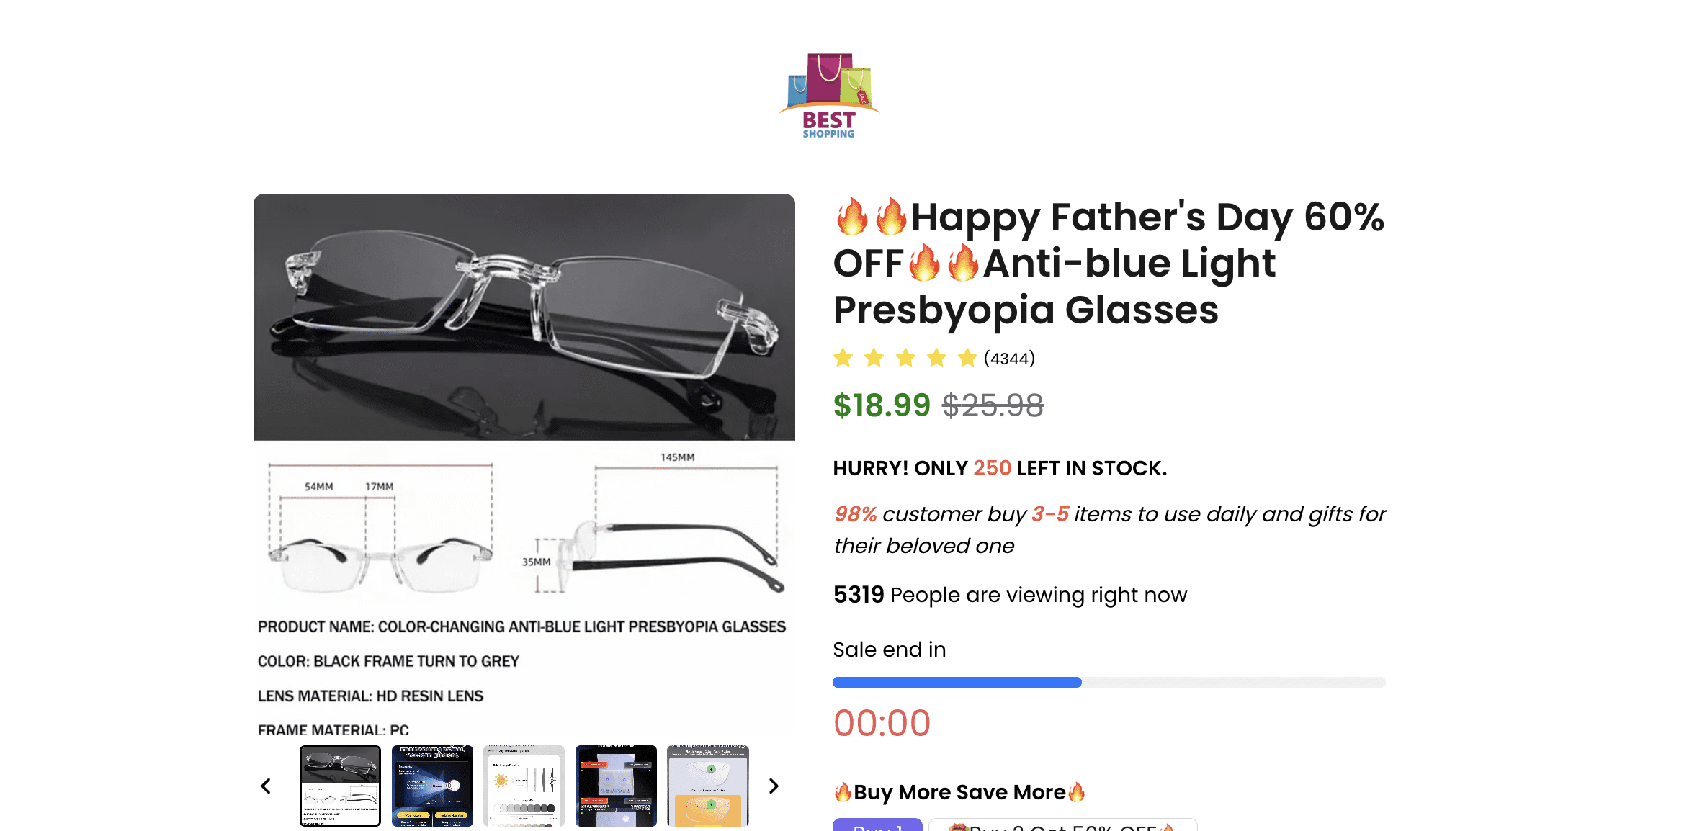Show next product thumbnails with right arrow
Image resolution: width=1697 pixels, height=831 pixels.
pyautogui.click(x=774, y=786)
